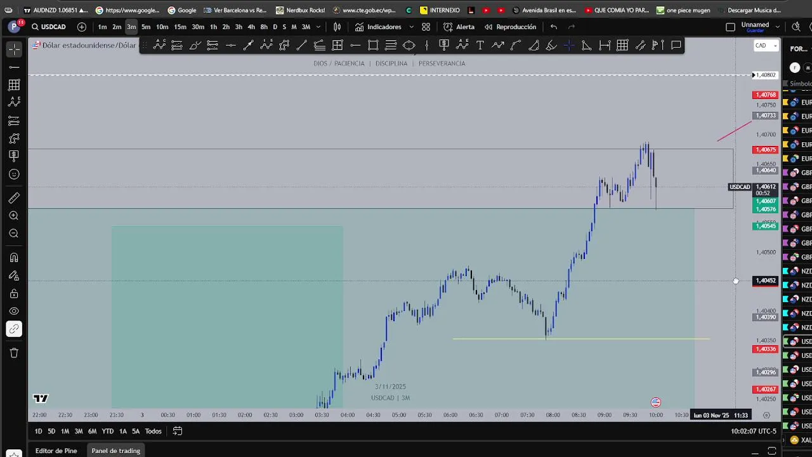Select the 5m timeframe
Screen dimensions: 812x457
point(146,27)
